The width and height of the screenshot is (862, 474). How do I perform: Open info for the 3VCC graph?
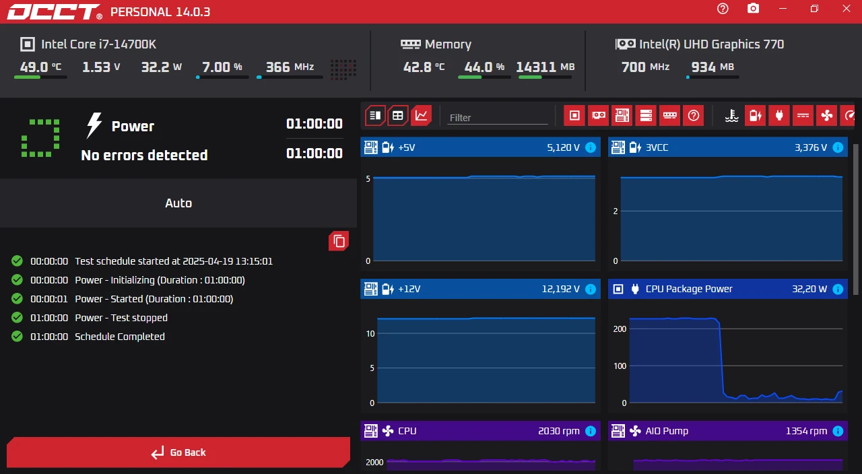point(838,147)
